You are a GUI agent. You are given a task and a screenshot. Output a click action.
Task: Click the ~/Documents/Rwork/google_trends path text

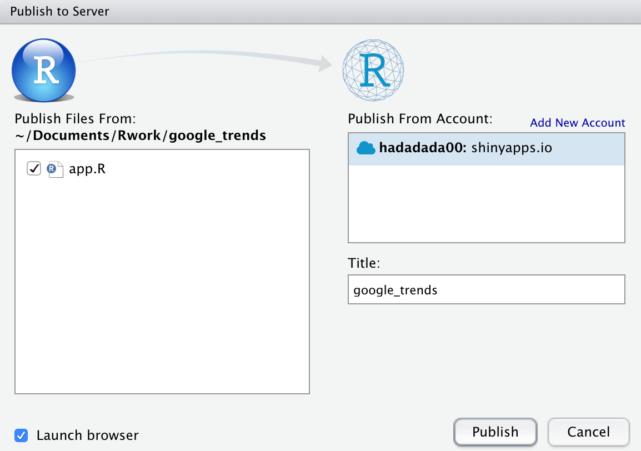tap(140, 136)
